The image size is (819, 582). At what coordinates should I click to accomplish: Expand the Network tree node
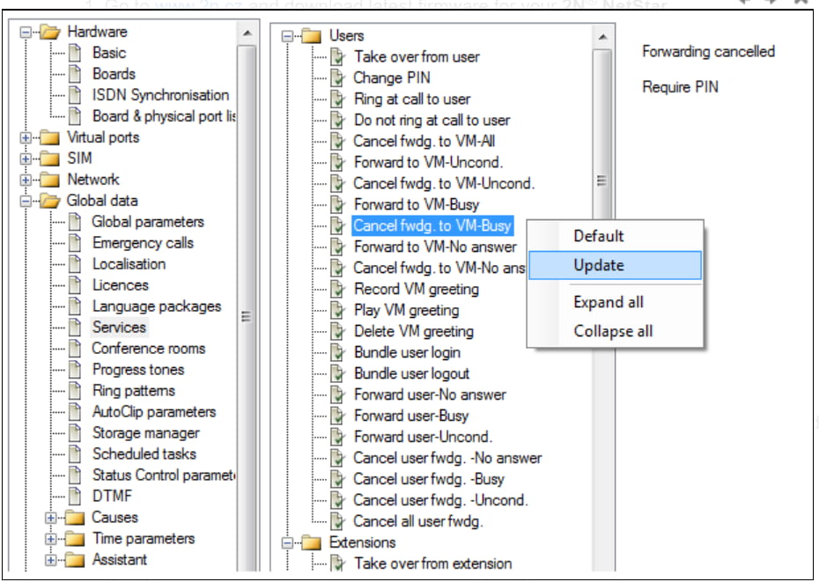tap(25, 180)
